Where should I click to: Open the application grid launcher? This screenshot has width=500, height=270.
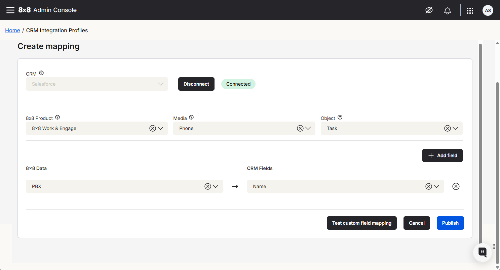click(x=470, y=11)
